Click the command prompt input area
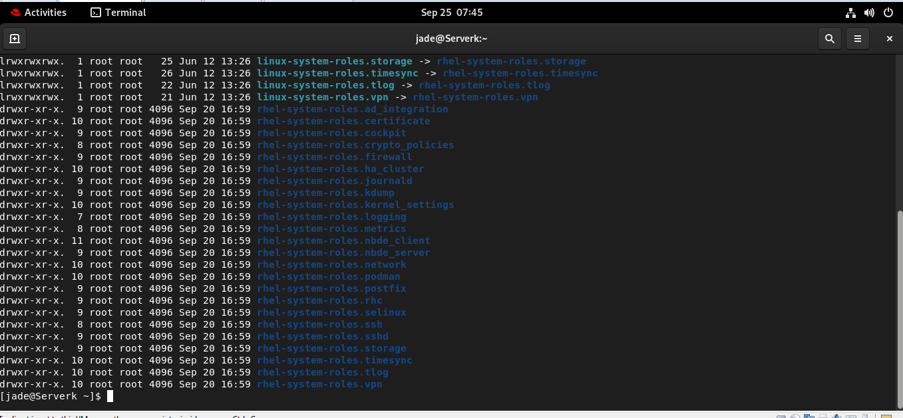This screenshot has width=903, height=418. 110,396
